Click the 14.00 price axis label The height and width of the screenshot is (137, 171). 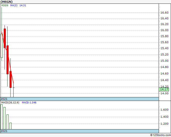[164, 93]
